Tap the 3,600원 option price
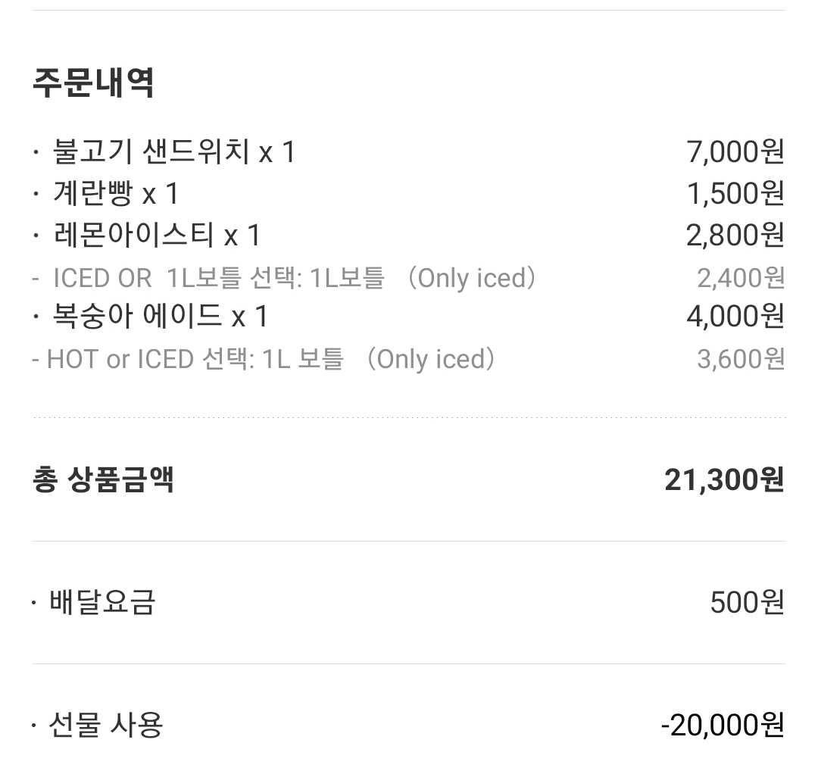 (x=742, y=360)
